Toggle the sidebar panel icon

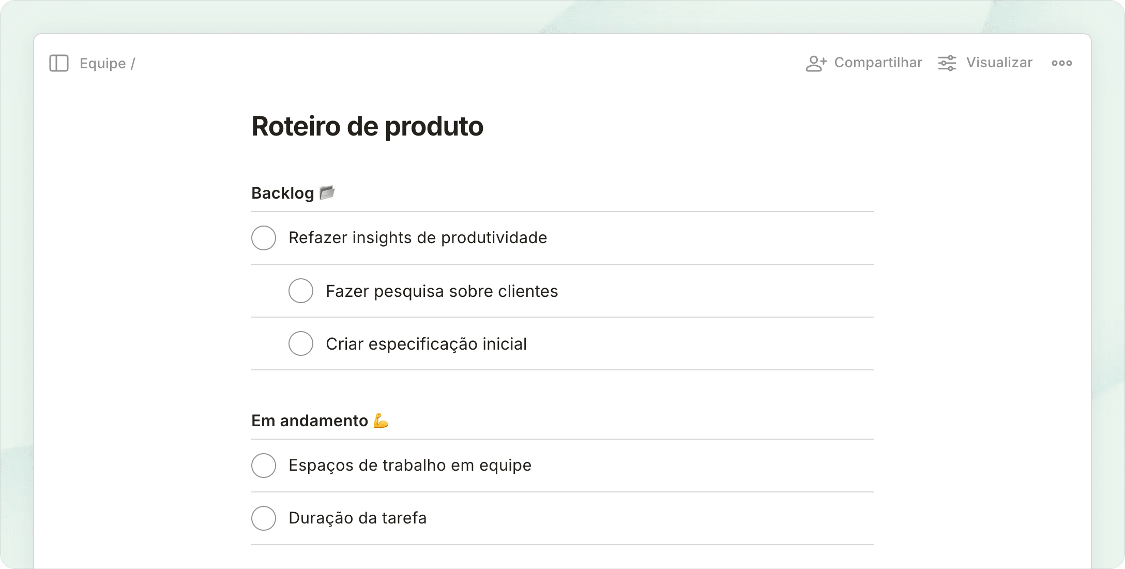point(59,63)
